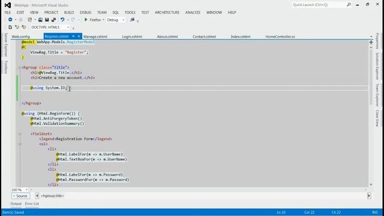Image resolution: width=384 pixels, height=216 pixels.
Task: Switch to the Web.config tab
Action: coord(21,37)
